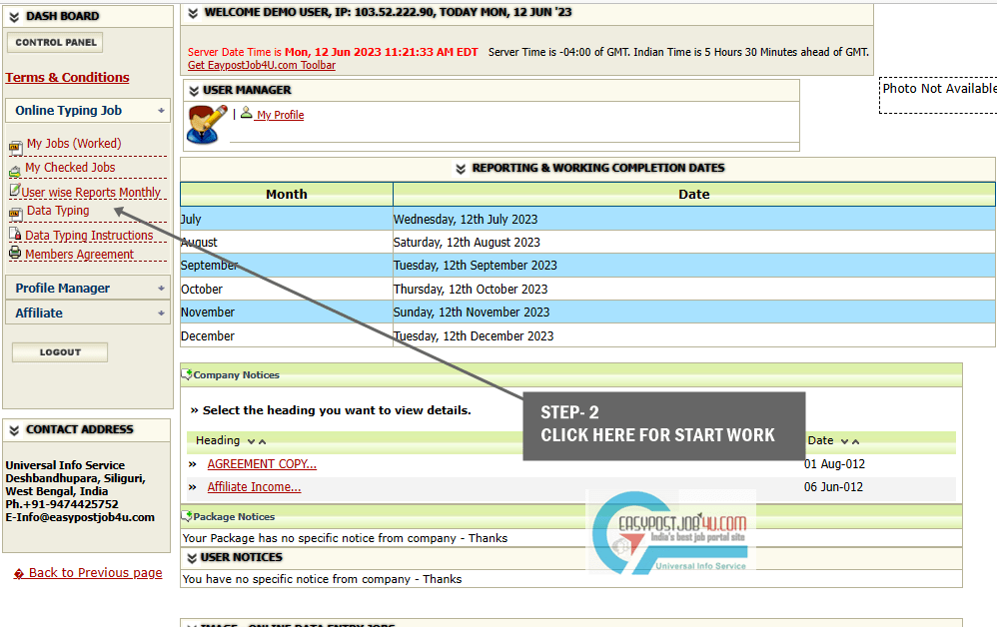Sort Date column descending arrow
The height and width of the screenshot is (627, 997).
[x=844, y=441]
